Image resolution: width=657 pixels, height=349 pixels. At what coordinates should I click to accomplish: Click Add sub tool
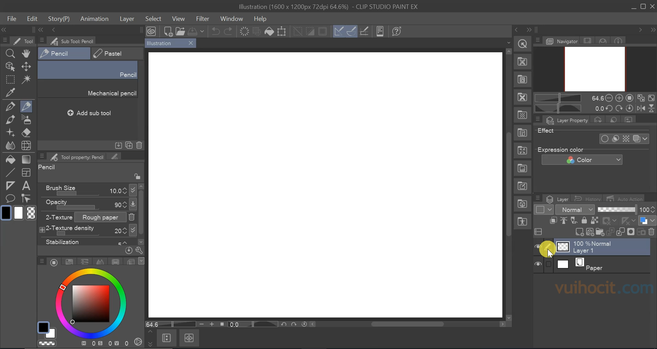click(89, 113)
